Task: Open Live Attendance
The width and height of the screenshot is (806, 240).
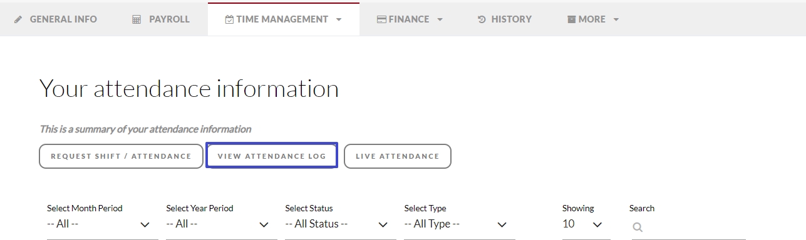Action: (x=398, y=156)
